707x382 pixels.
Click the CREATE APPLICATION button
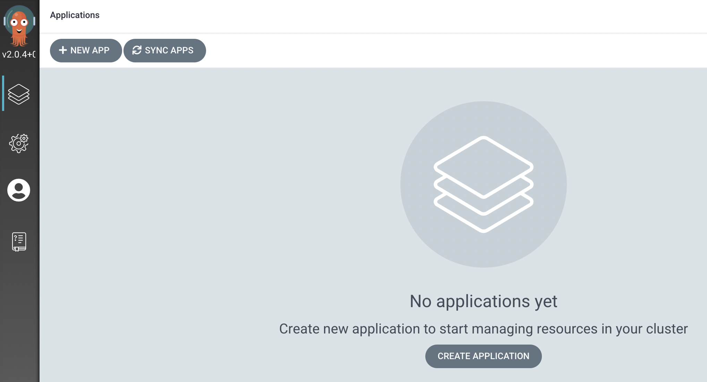coord(483,356)
